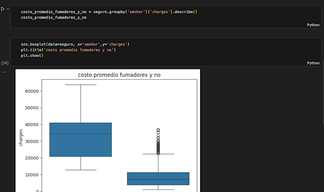324x192 pixels.
Task: Click Python language label of boxplot cell
Action: point(313,63)
